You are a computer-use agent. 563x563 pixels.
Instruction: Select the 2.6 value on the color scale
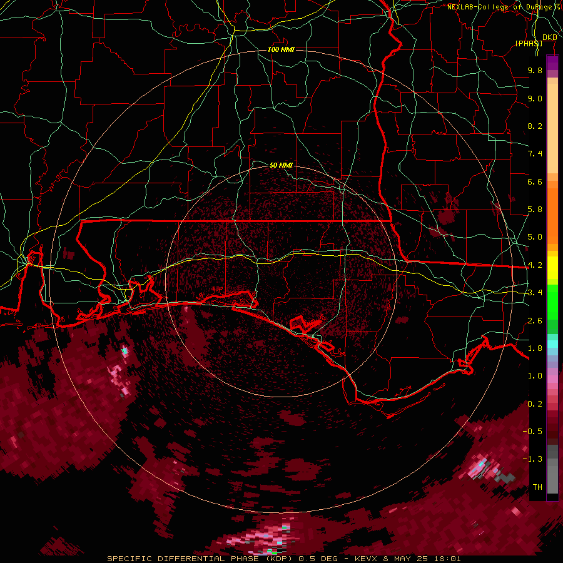535,321
